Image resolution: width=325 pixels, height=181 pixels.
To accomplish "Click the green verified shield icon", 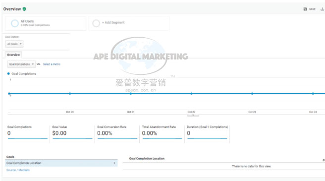I will 24,9.
